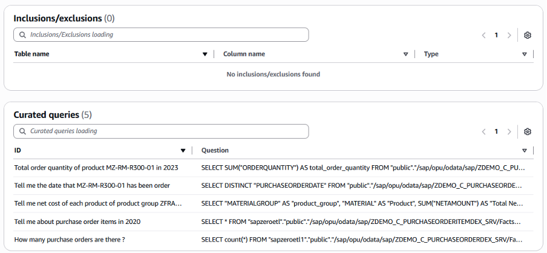Open Inclusions/exclusions table settings gear
547x253 pixels.
pyautogui.click(x=527, y=35)
